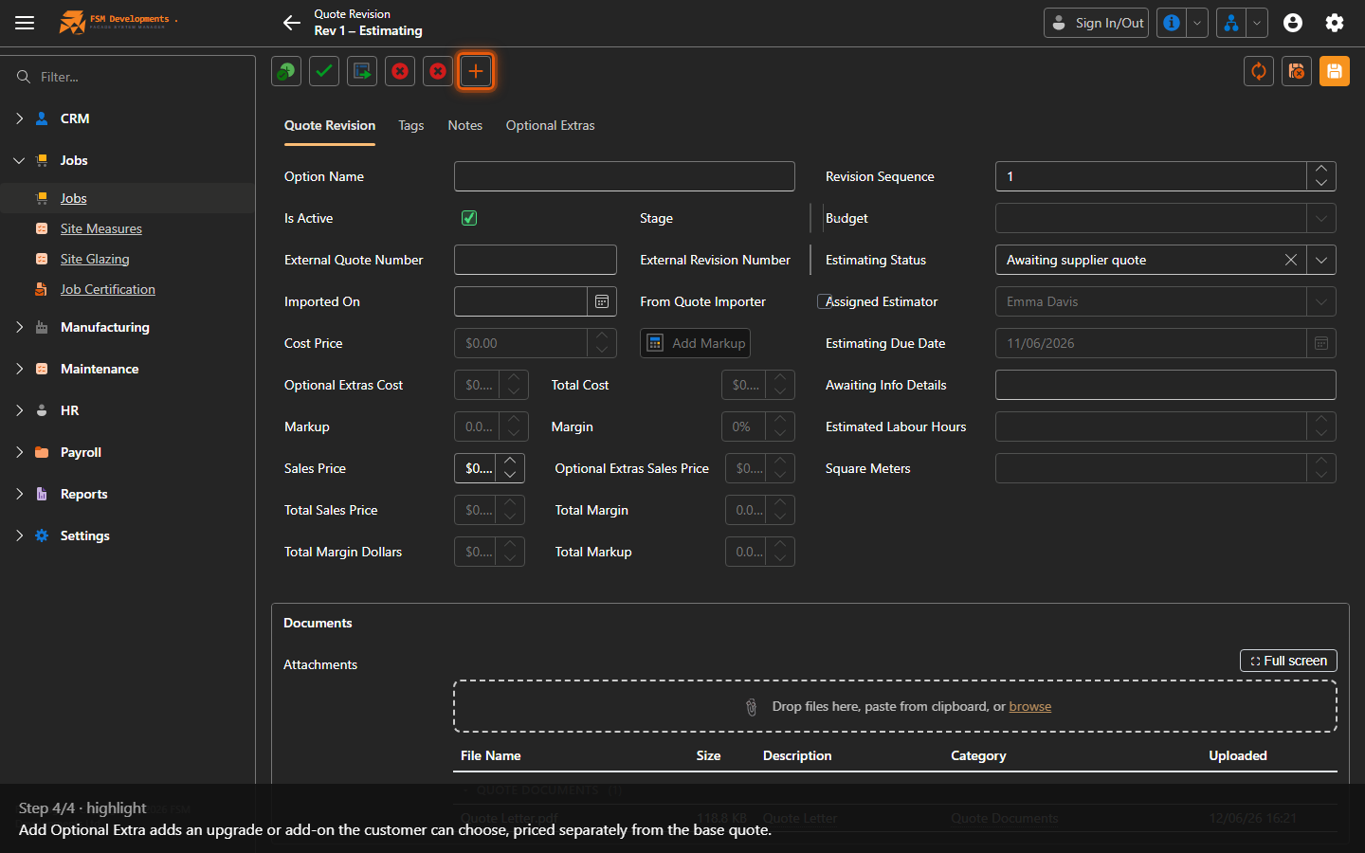The height and width of the screenshot is (853, 1365).
Task: Open the Assigned Estimator dropdown
Action: pos(1321,301)
